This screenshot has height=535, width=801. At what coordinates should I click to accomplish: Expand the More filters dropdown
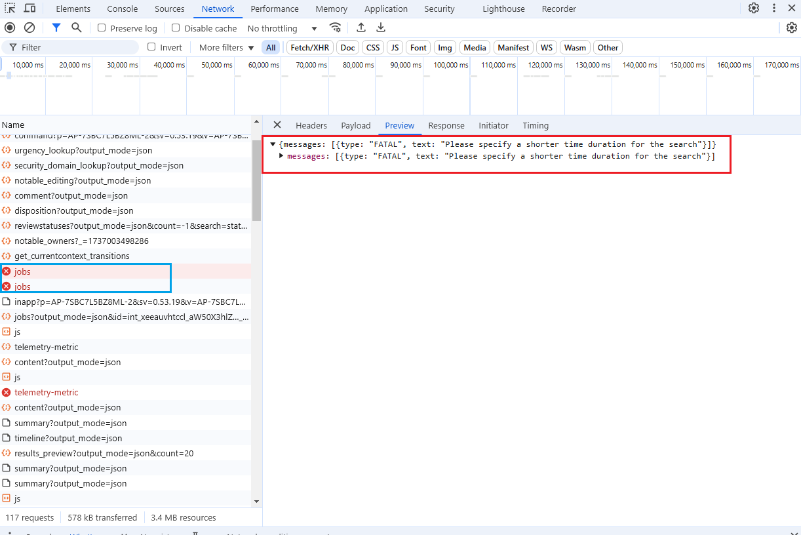click(x=226, y=47)
